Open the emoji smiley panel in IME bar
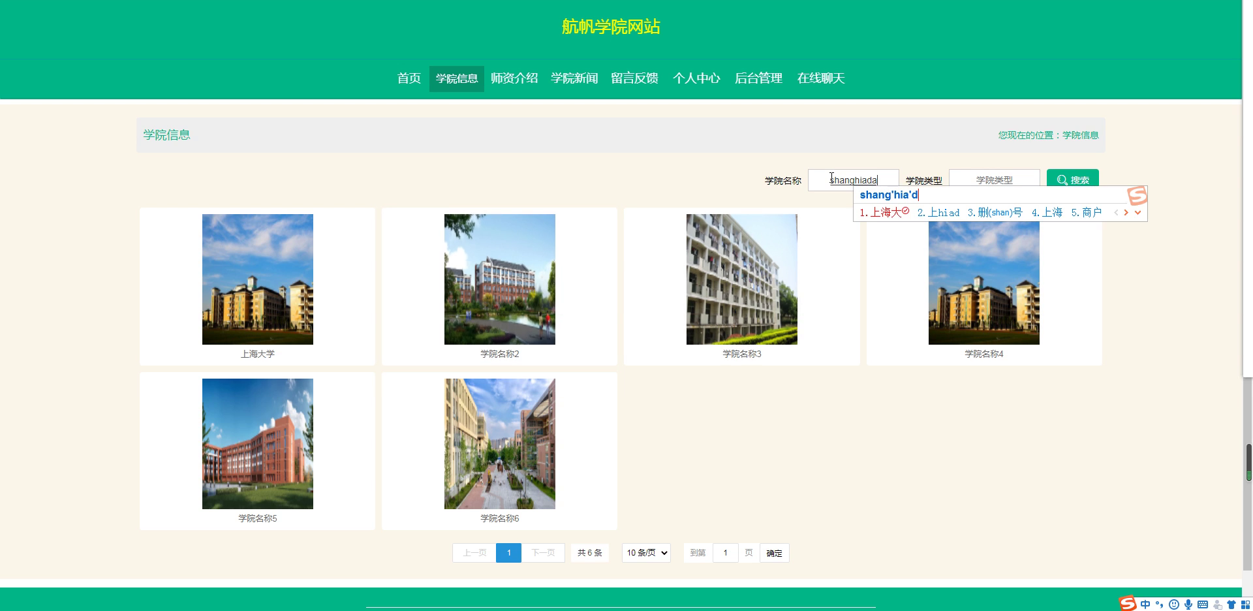This screenshot has height=611, width=1253. click(x=1174, y=604)
